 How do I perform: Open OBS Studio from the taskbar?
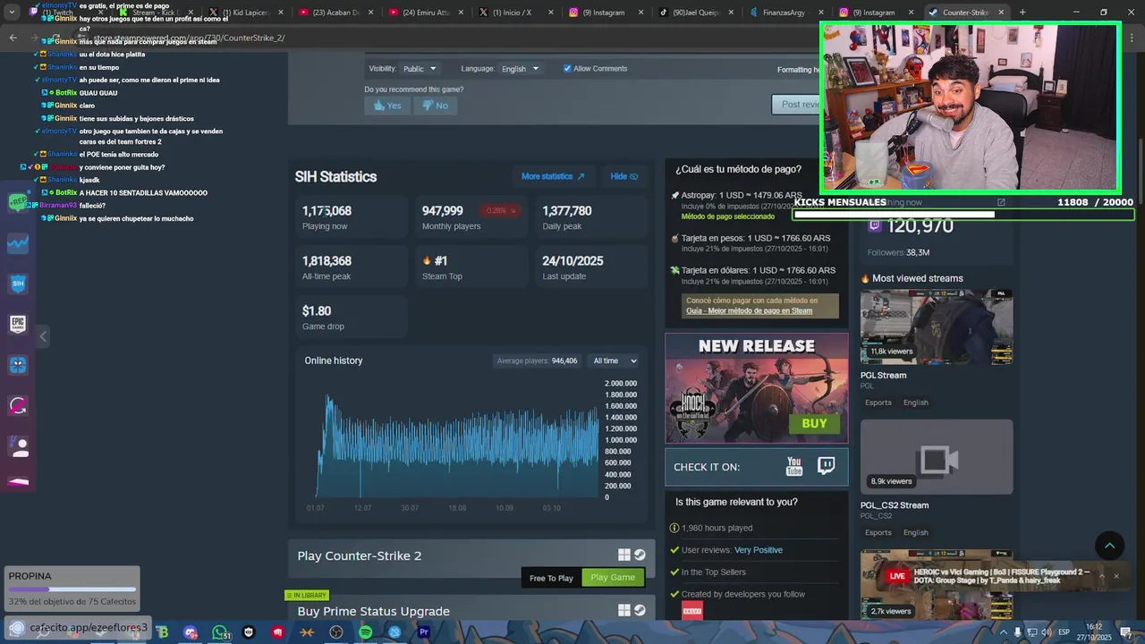pos(336,632)
